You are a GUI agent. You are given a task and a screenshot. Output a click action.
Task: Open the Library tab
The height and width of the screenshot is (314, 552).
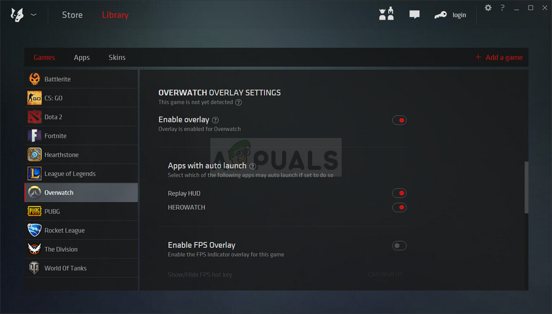115,15
